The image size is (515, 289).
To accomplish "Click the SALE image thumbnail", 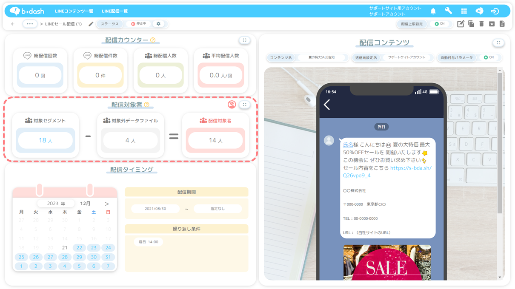I will (x=387, y=262).
